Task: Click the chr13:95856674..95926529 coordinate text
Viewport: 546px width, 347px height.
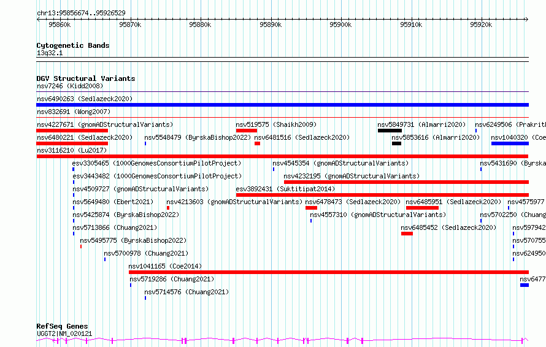Action: 81,13
